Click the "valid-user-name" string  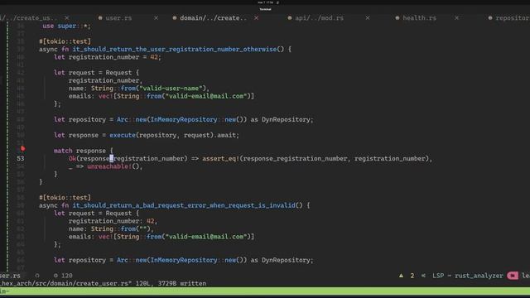coord(171,89)
